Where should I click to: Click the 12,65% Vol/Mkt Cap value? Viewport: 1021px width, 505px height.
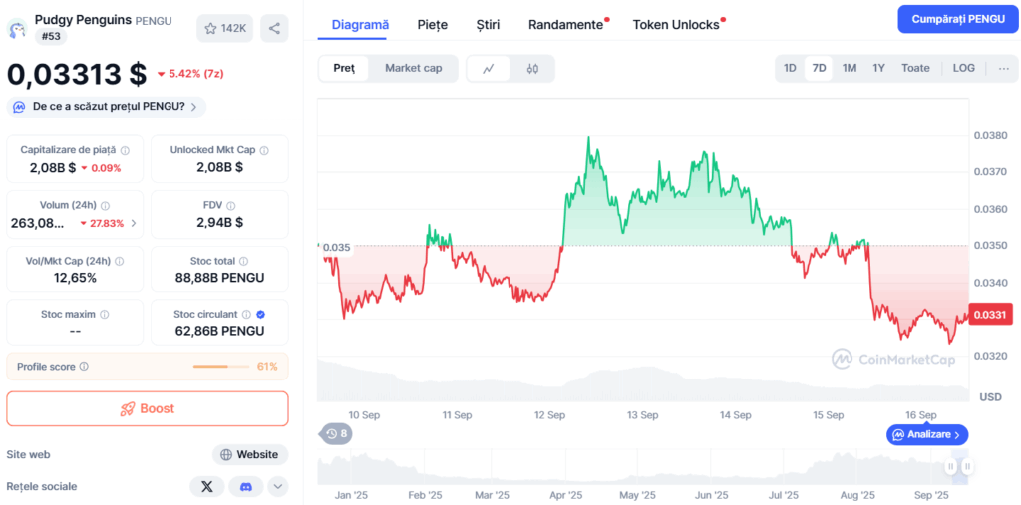75,278
